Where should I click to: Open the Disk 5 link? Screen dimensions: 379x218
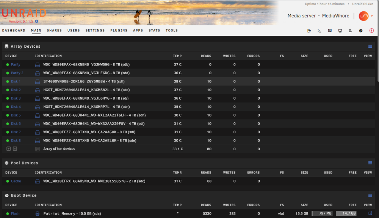pyautogui.click(x=16, y=115)
